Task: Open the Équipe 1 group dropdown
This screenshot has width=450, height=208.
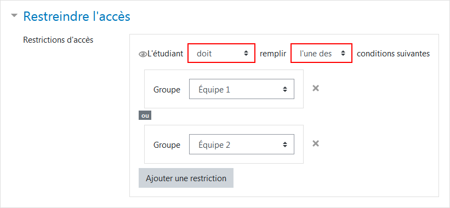Action: [x=242, y=89]
